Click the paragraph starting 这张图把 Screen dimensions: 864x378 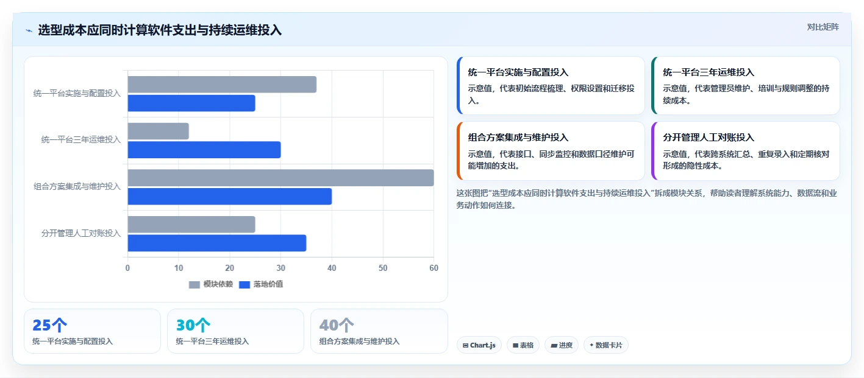[646, 199]
